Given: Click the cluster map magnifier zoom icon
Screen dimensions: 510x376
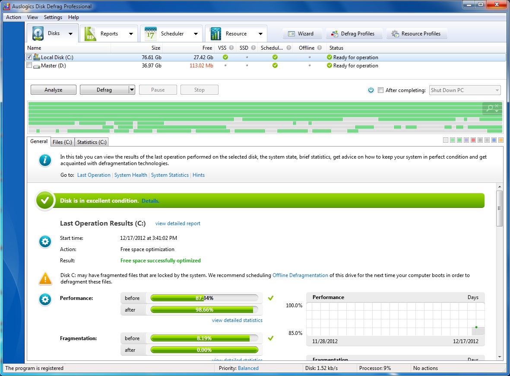Looking at the screenshot, I should 490,108.
